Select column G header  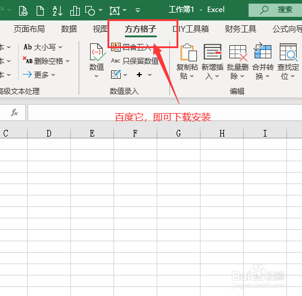click(x=178, y=133)
